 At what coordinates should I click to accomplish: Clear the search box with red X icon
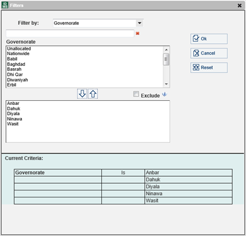point(138,33)
